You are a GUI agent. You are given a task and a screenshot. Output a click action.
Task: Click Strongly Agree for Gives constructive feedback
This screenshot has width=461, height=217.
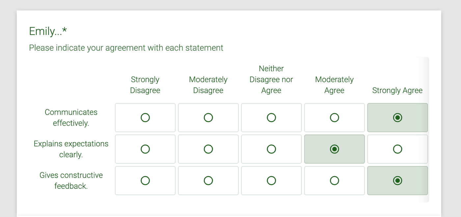(x=397, y=181)
